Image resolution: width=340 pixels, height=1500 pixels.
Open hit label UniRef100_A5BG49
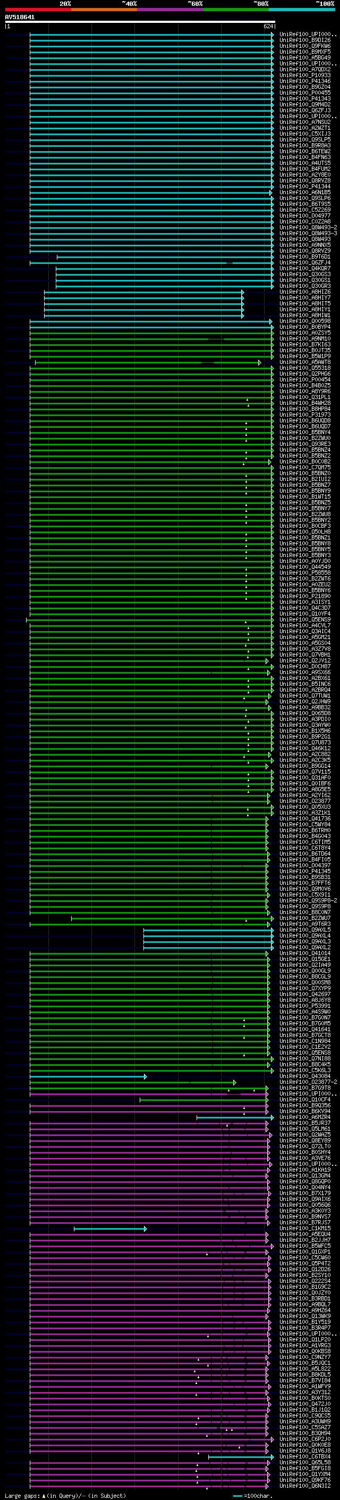pyautogui.click(x=305, y=57)
